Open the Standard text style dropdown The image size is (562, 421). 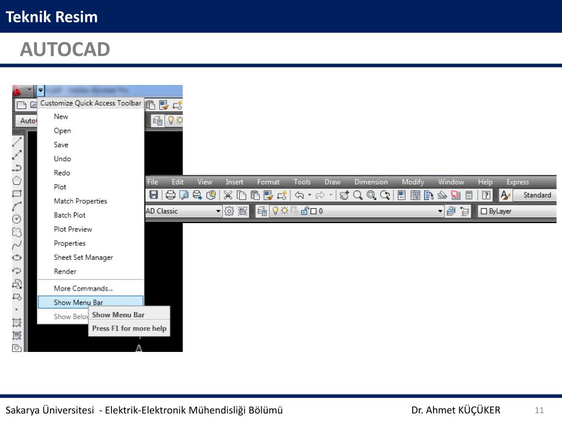click(535, 195)
